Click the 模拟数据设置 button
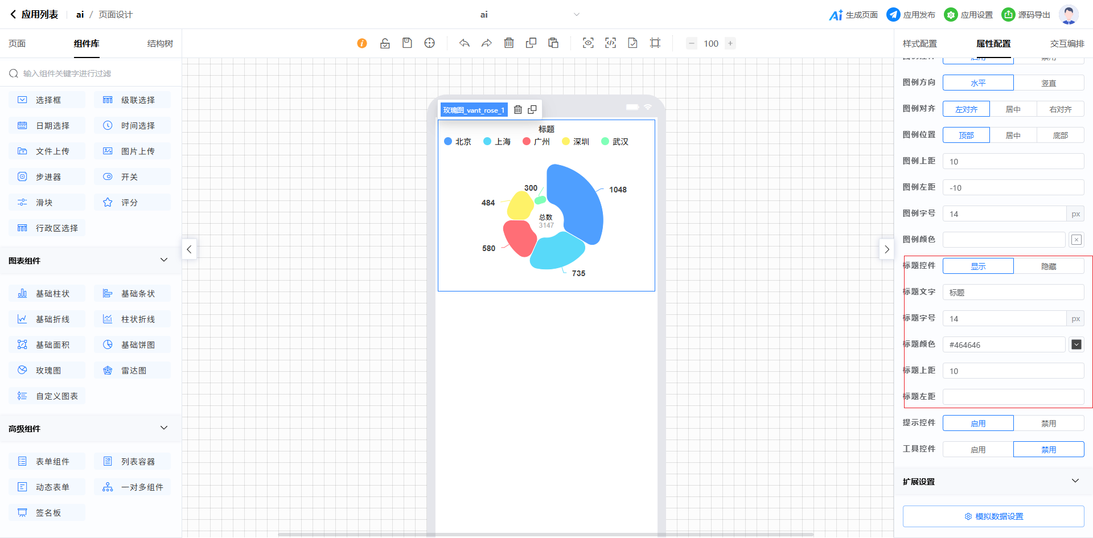 993,516
